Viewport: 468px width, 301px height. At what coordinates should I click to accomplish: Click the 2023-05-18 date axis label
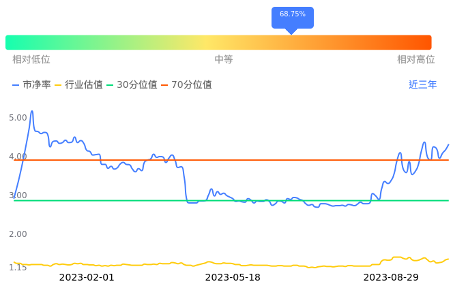coord(233,277)
